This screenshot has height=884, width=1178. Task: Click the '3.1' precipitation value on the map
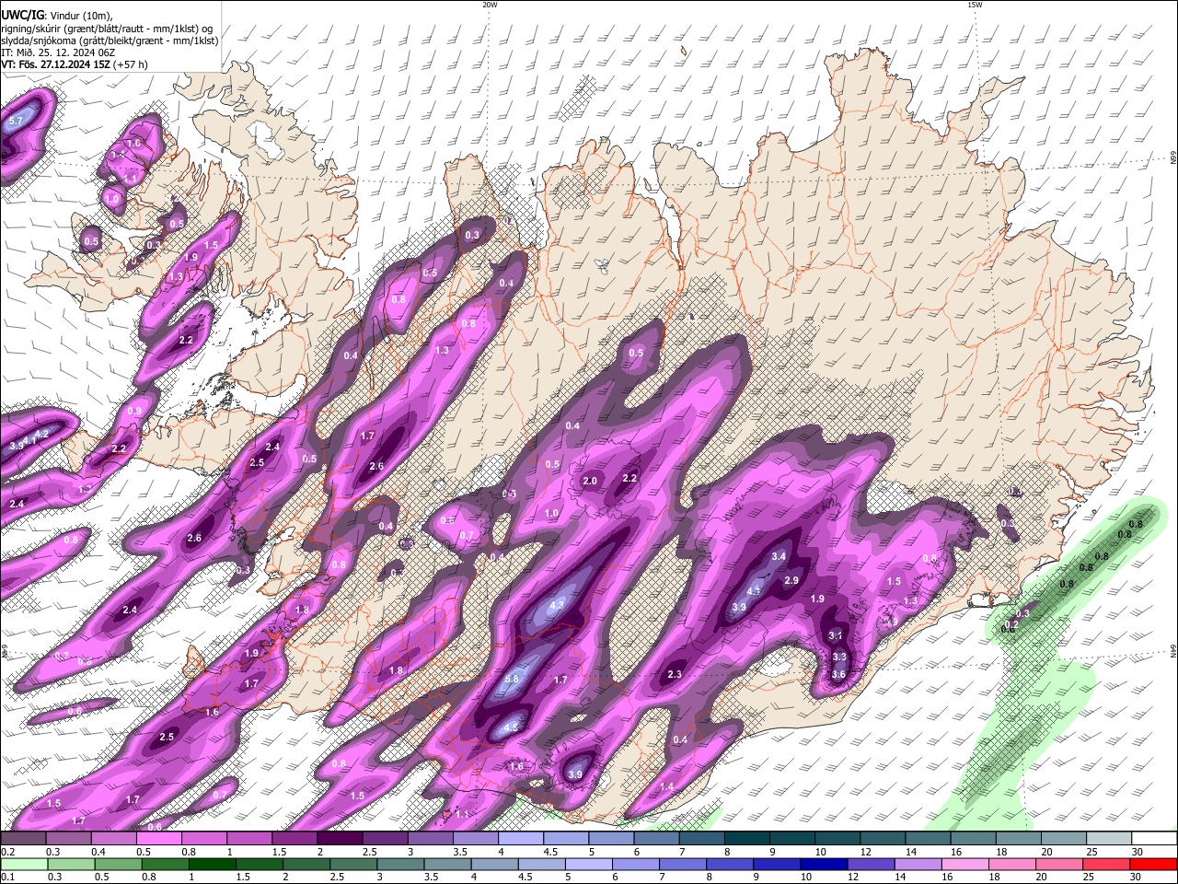[836, 635]
